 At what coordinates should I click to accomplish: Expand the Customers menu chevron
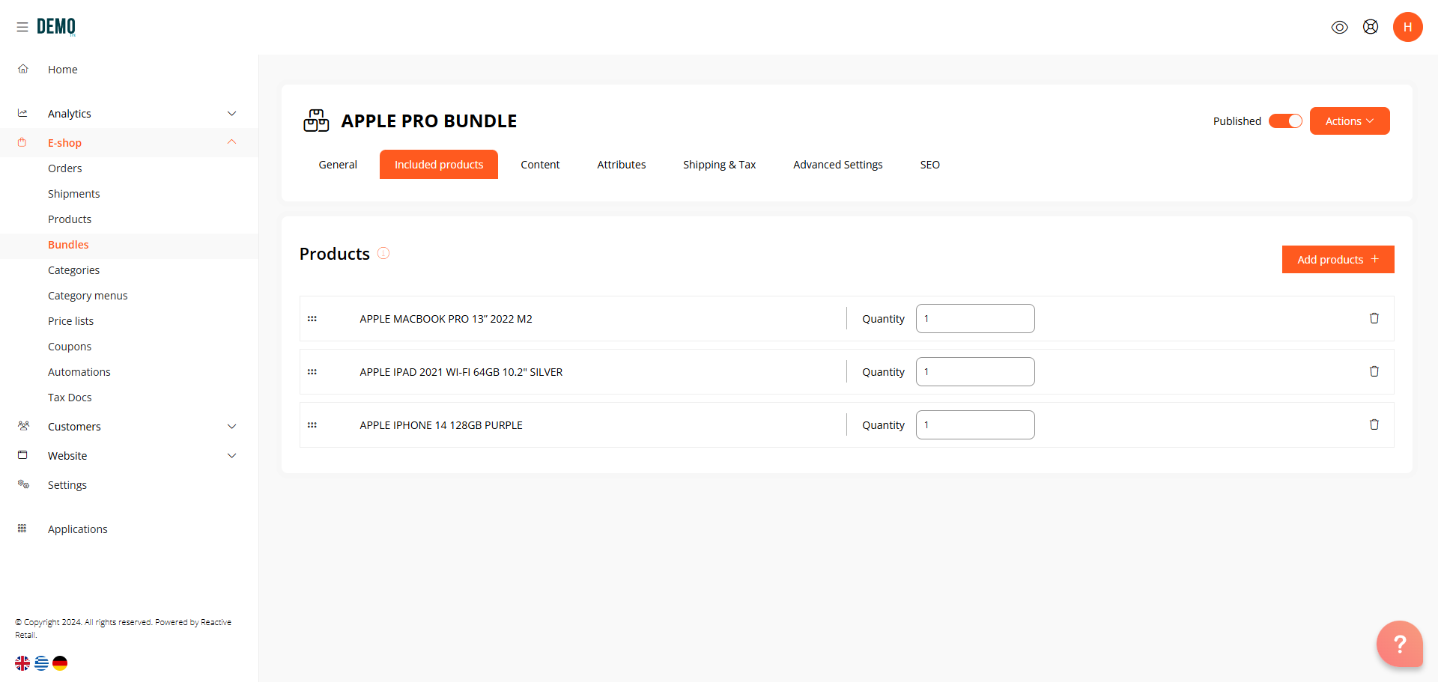click(x=232, y=426)
